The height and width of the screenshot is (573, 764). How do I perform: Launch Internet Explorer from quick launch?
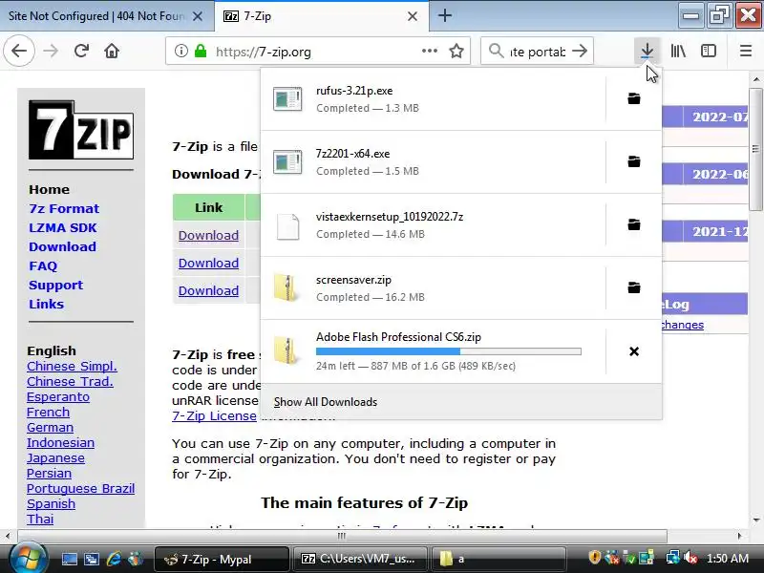pyautogui.click(x=114, y=559)
